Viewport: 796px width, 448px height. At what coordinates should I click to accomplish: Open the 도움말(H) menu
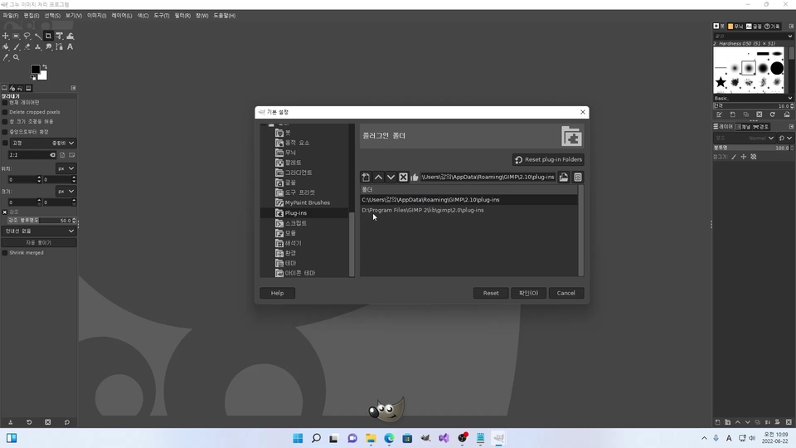point(224,16)
